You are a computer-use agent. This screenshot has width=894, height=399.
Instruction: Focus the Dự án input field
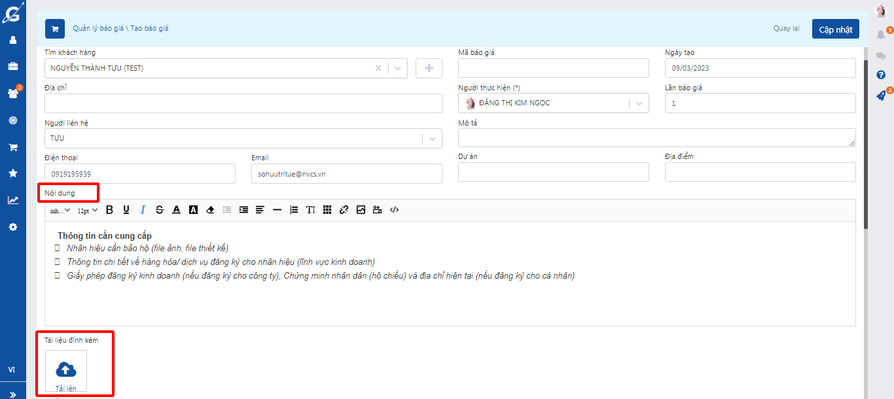pos(554,172)
